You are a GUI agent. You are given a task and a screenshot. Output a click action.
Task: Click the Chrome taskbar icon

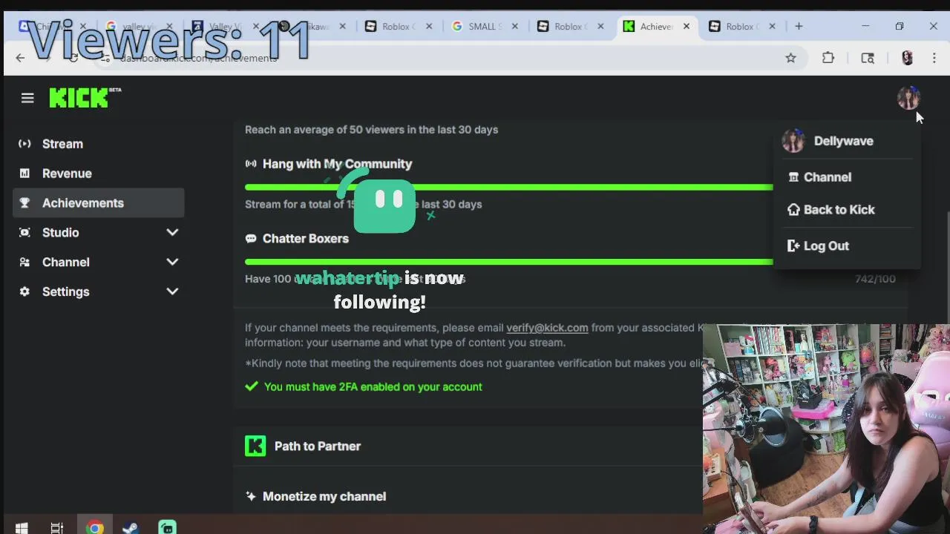click(94, 527)
